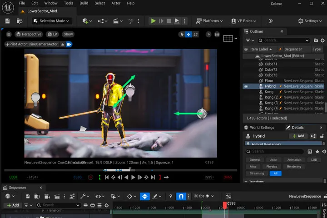Screen dimensions: 327x218
Task: Click the red playhead marker at 0393
Action: click(225, 205)
